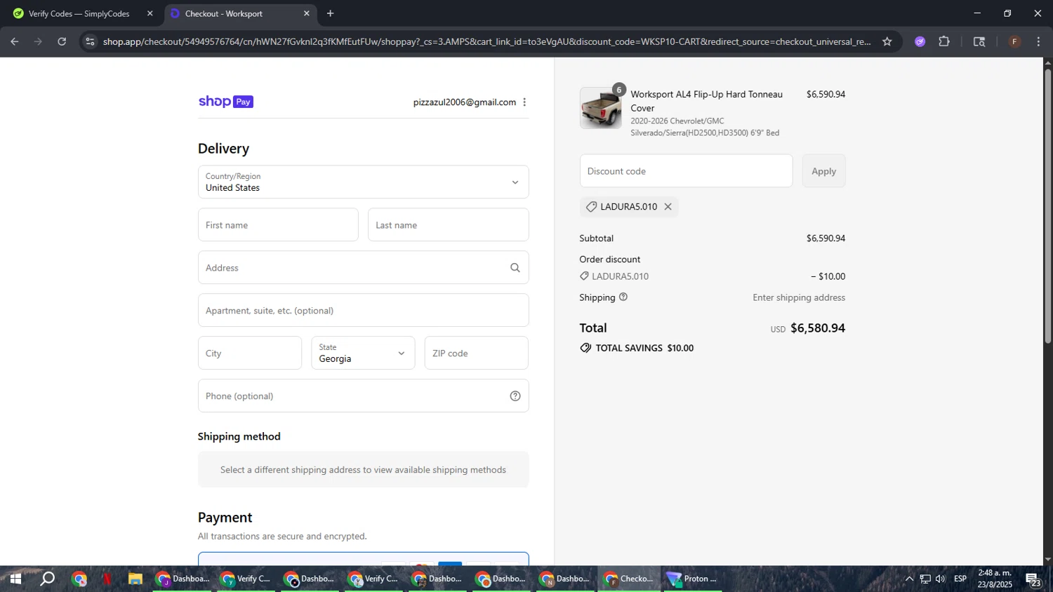Open the side panel icon in toolbar
The width and height of the screenshot is (1053, 592).
point(979,41)
